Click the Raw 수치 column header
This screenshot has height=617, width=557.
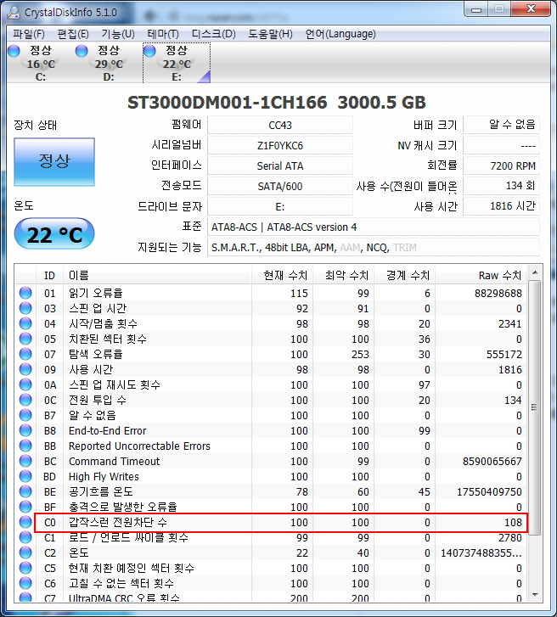[481, 276]
